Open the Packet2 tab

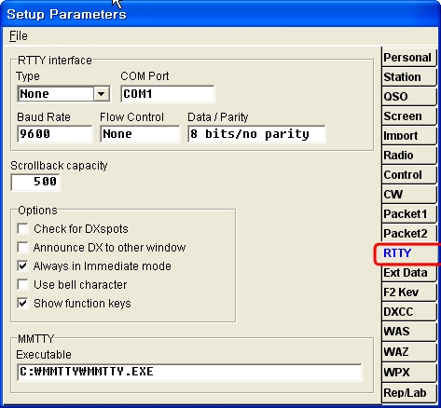coord(408,234)
